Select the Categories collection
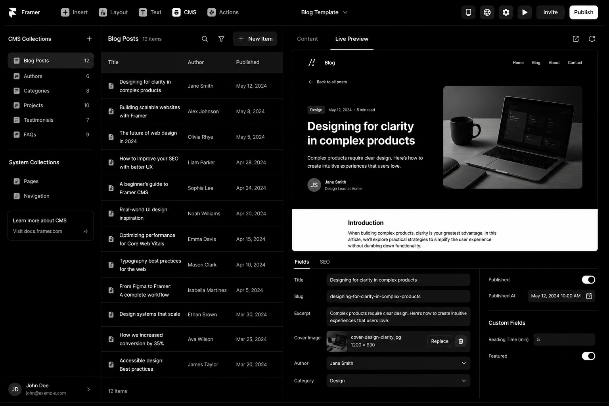The image size is (609, 406). tap(51, 91)
